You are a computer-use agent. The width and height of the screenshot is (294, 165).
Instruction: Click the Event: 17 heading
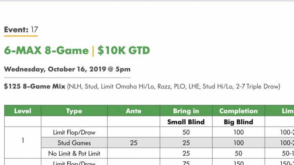21,30
